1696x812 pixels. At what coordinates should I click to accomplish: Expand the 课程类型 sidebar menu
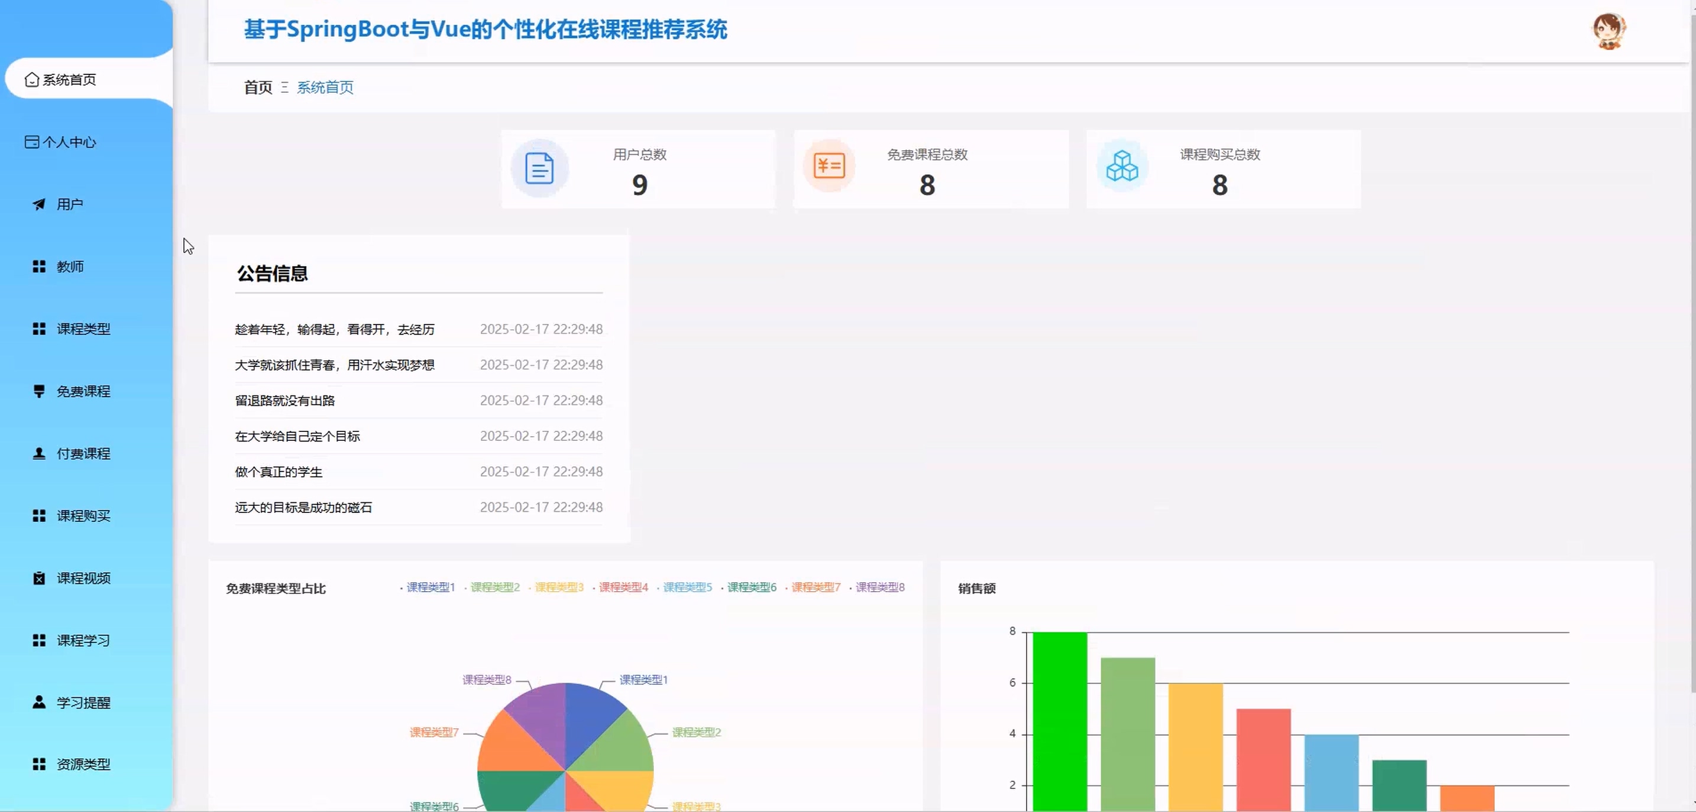[83, 329]
